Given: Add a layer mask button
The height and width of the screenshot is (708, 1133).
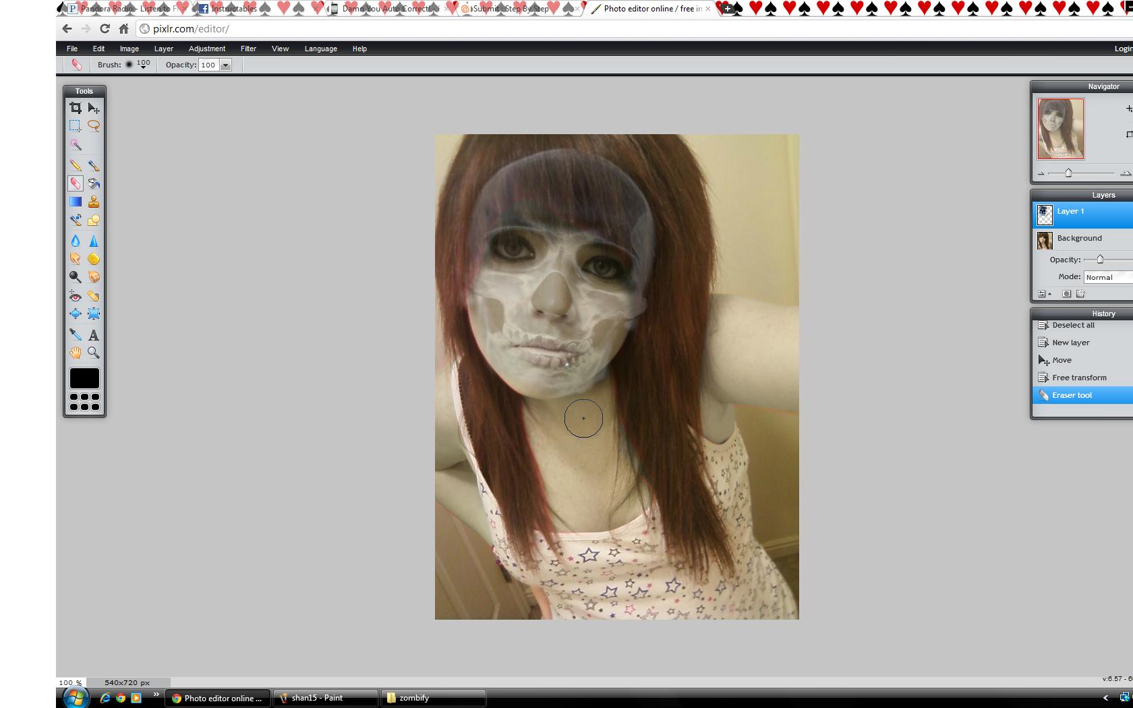Looking at the screenshot, I should pos(1066,294).
